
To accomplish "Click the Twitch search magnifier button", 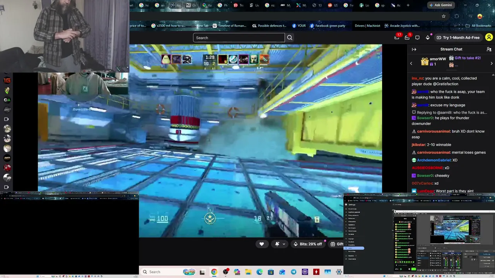I will (290, 37).
